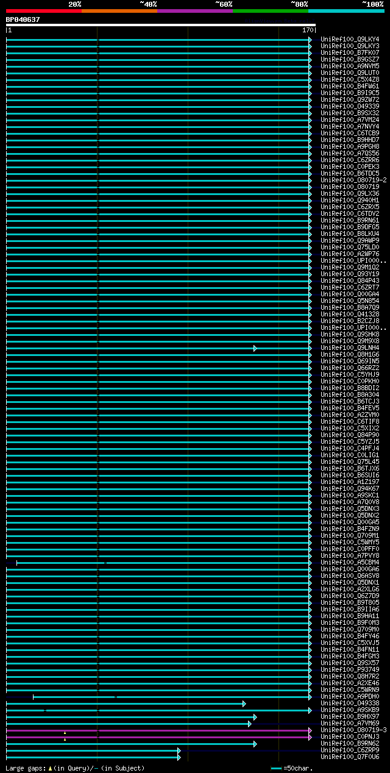Viewport: 390px width, 773px height.
Task: Click the red 20% identity legend bar
Action: (44, 10)
